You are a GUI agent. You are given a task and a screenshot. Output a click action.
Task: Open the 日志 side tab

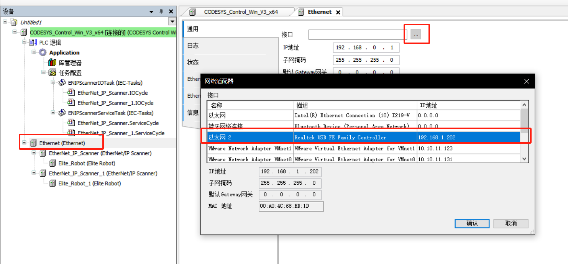pyautogui.click(x=193, y=46)
